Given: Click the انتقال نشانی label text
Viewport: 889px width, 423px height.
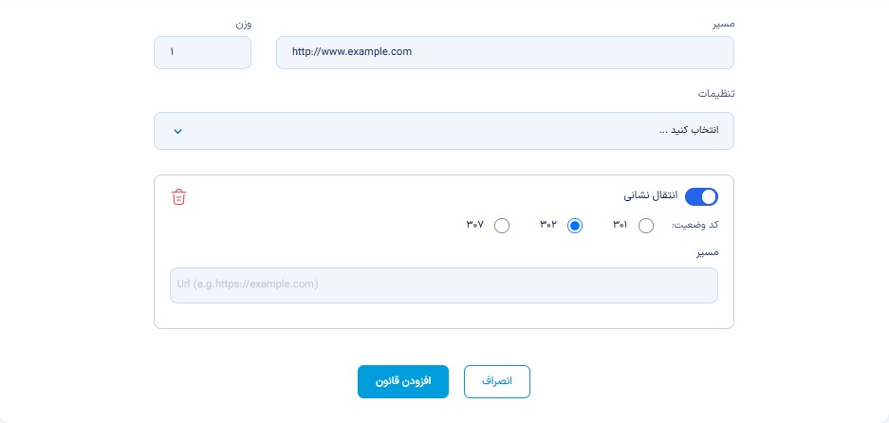Looking at the screenshot, I should [x=651, y=195].
